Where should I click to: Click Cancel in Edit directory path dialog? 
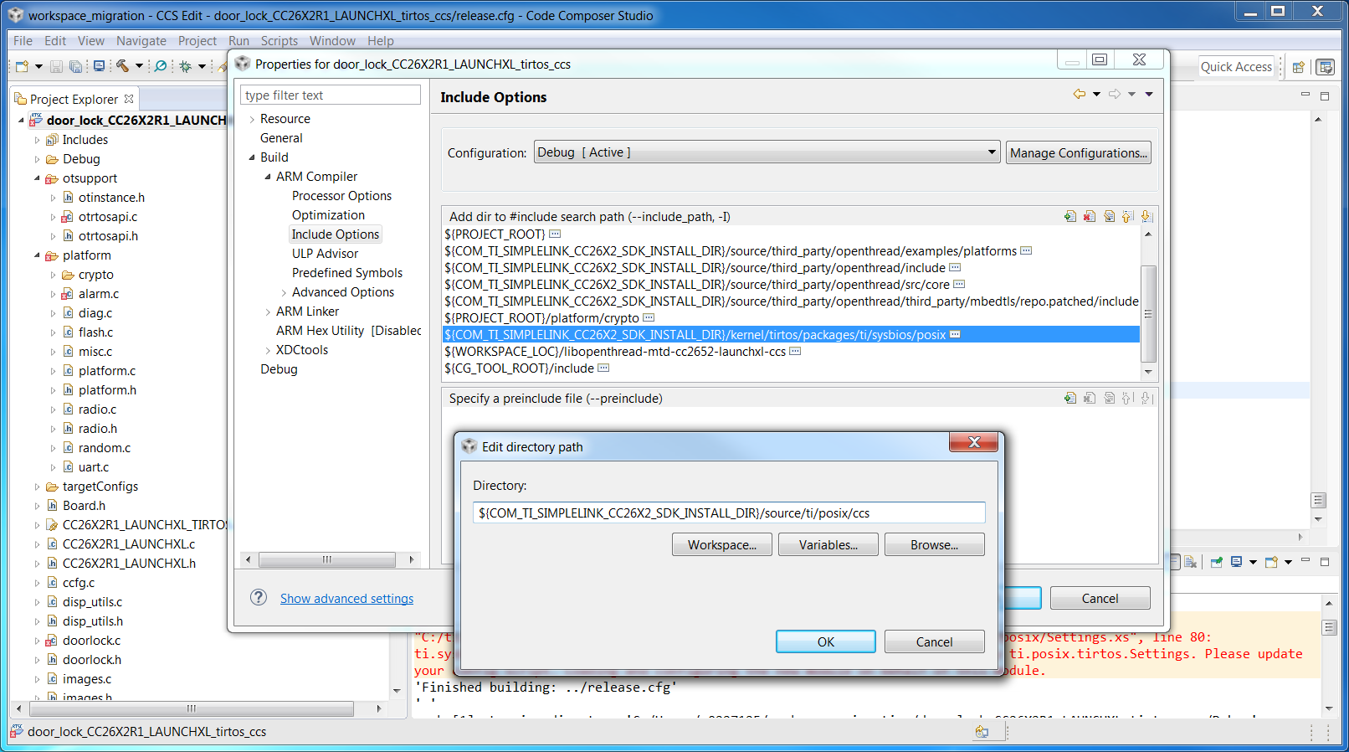click(934, 641)
